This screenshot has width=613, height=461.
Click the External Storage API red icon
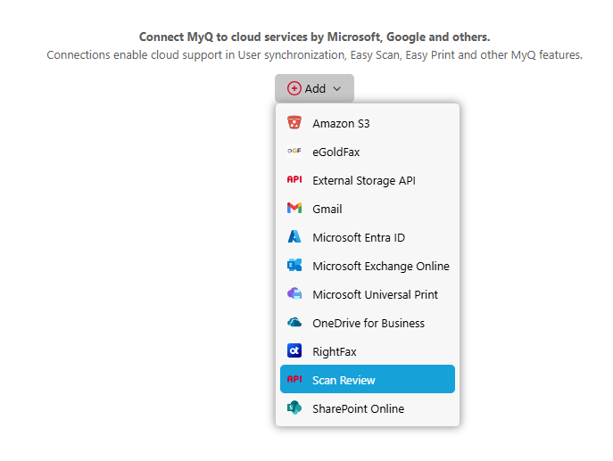(x=294, y=179)
